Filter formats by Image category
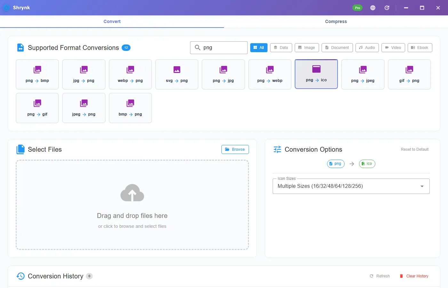The height and width of the screenshot is (288, 448). pos(307,48)
